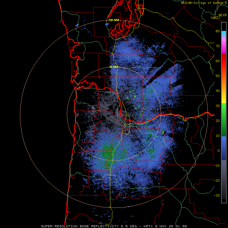Click the 50 value on the dBZ scale
This screenshot has width=228, height=228.
coord(218,76)
